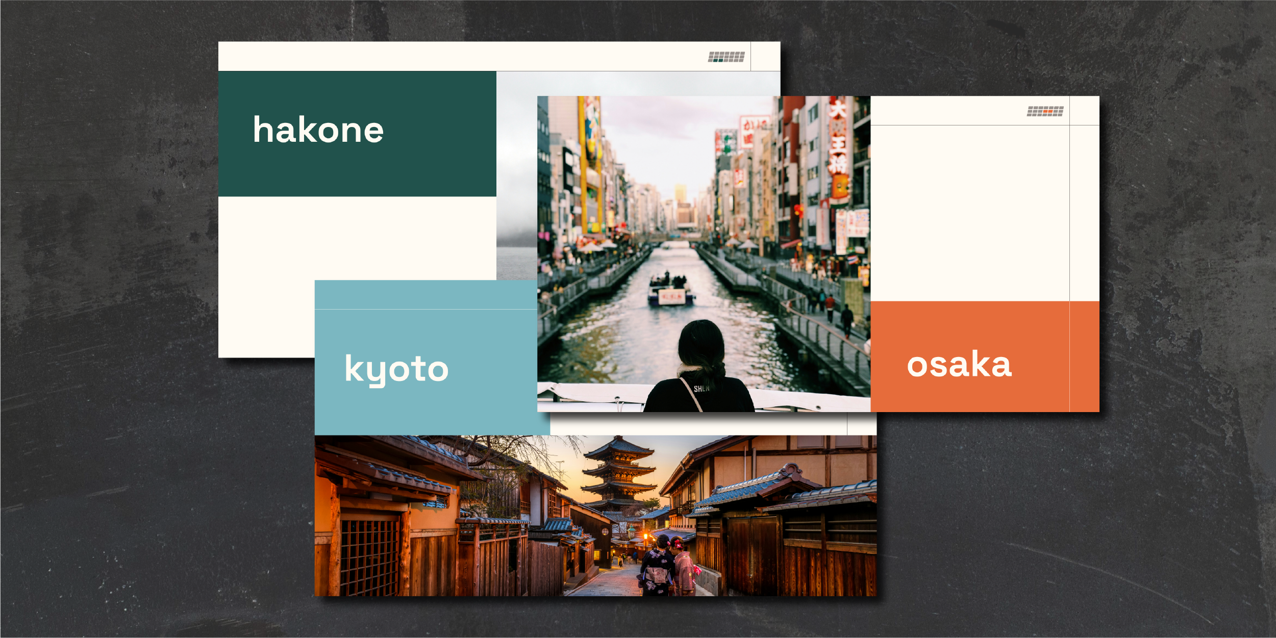Click the empty corner box on hakone slide header
The height and width of the screenshot is (638, 1276).
point(765,56)
